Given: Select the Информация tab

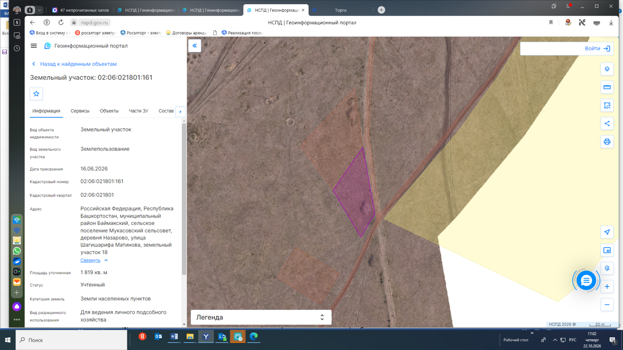Looking at the screenshot, I should tap(46, 111).
